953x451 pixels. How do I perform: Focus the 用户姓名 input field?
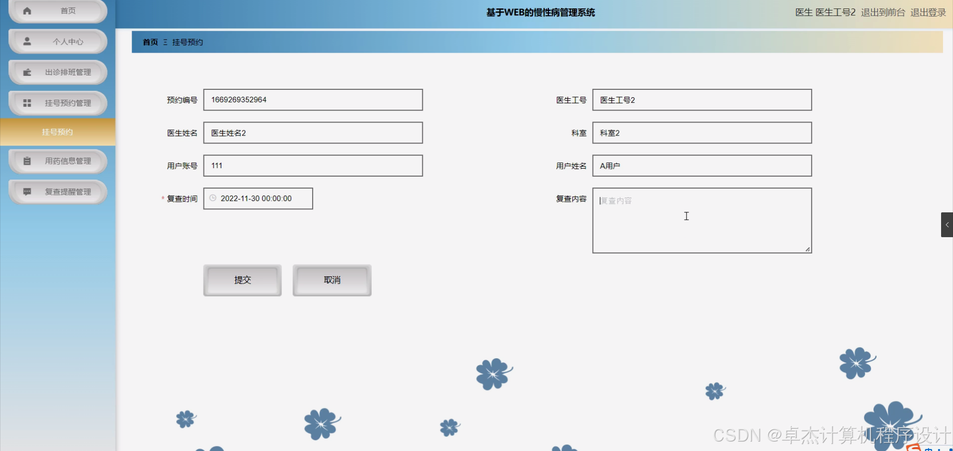pos(702,166)
